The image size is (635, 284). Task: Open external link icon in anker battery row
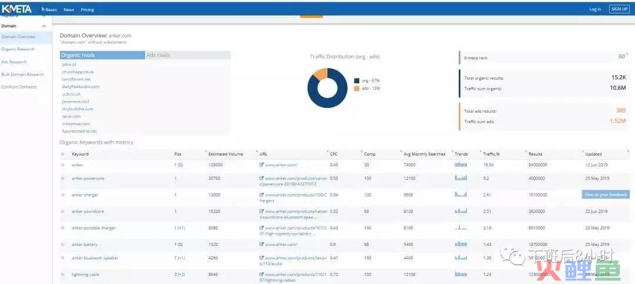coord(262,245)
